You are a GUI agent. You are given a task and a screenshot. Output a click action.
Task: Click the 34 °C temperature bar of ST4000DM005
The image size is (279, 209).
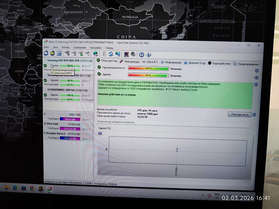point(70,99)
